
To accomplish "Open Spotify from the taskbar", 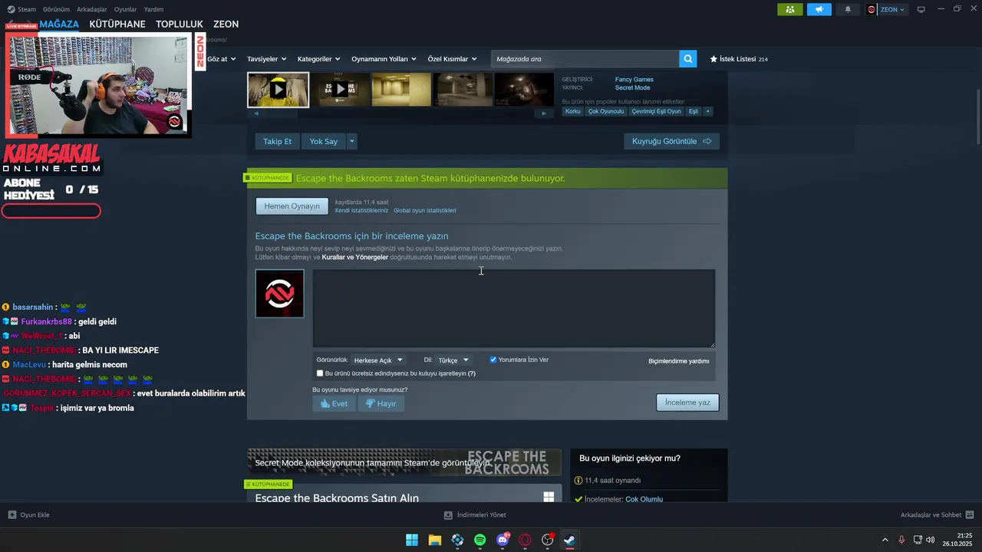I will pyautogui.click(x=480, y=540).
